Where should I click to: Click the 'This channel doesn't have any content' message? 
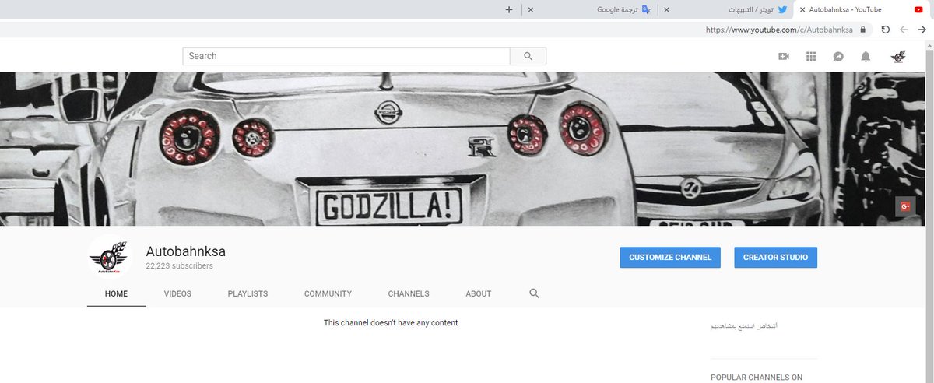pos(391,323)
